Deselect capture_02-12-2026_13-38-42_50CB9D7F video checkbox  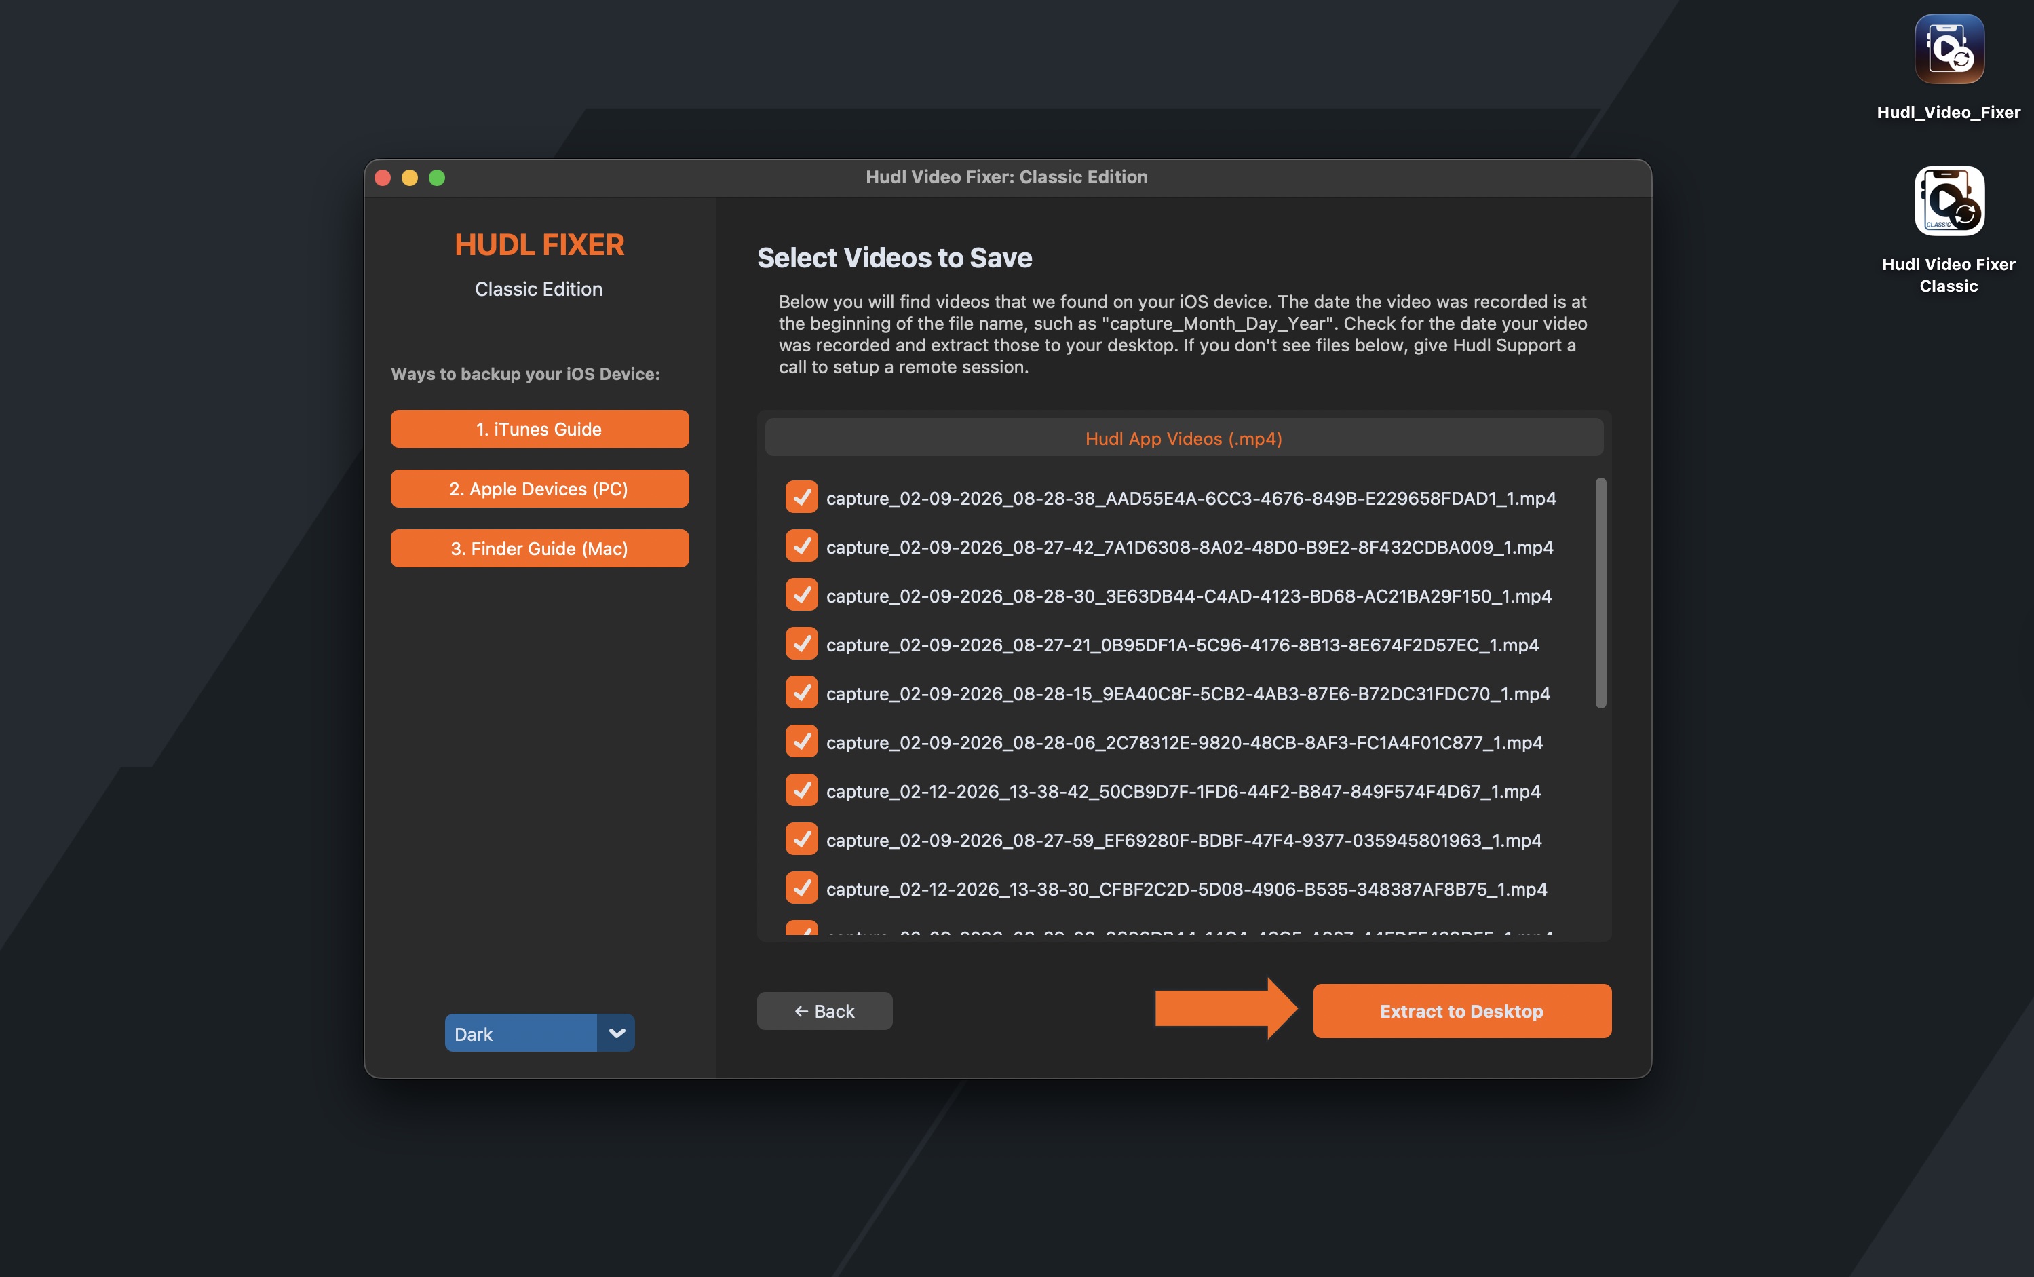tap(801, 790)
